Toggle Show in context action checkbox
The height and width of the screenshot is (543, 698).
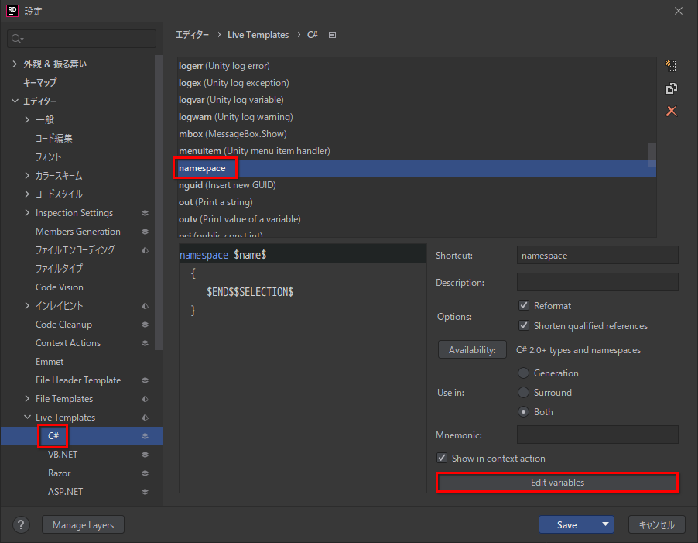(442, 458)
